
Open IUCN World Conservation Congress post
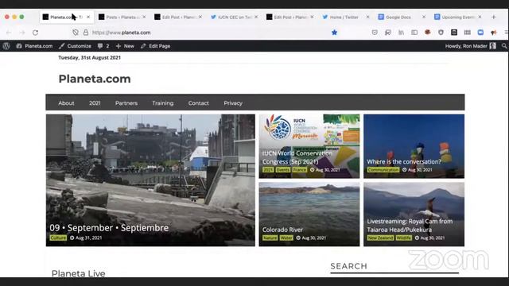(x=297, y=157)
